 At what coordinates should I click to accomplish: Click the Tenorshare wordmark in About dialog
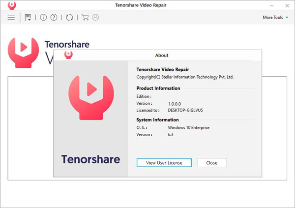[90, 159]
